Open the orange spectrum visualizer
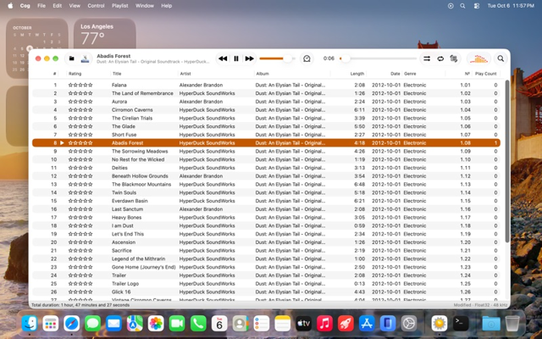The image size is (542, 339). tap(478, 59)
